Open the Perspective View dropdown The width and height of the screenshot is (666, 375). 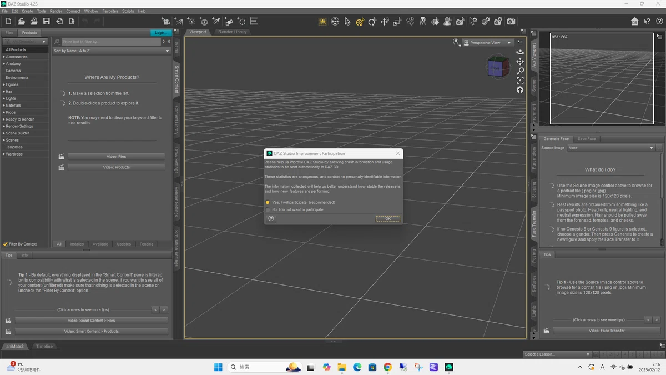(488, 43)
